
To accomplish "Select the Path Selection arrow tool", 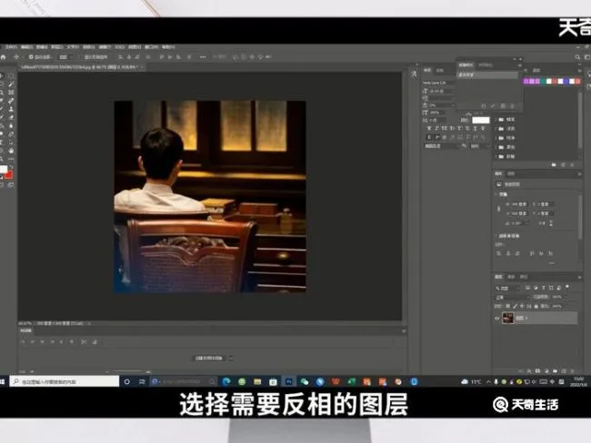I will coord(11,143).
